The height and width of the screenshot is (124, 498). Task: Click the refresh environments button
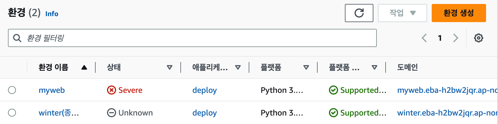(359, 13)
